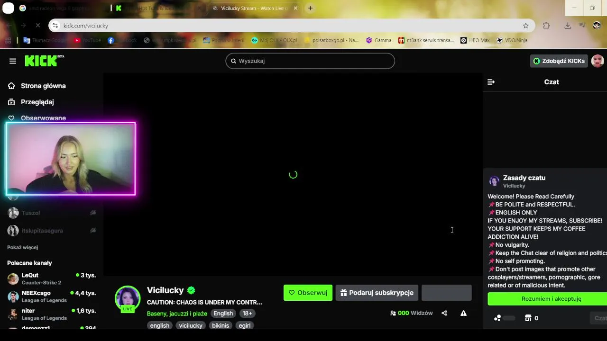
Task: Open the browser extensions puzzle icon
Action: click(546, 26)
